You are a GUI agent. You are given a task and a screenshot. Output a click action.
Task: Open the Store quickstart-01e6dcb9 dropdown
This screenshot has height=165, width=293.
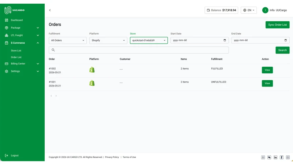coord(149,40)
